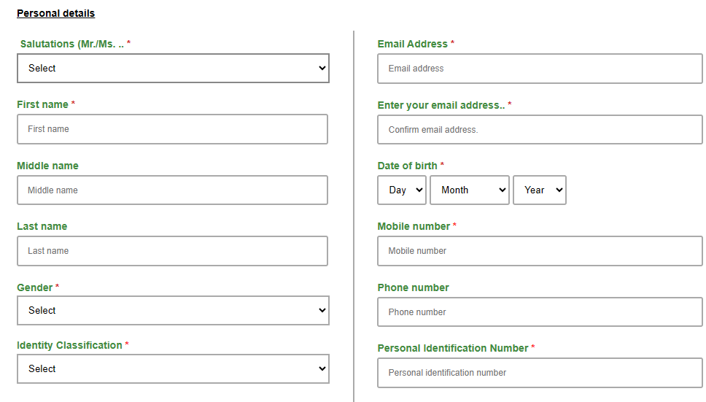Screen dimensions: 706x402
Task: Click the Mobile number input field
Action: click(x=540, y=251)
